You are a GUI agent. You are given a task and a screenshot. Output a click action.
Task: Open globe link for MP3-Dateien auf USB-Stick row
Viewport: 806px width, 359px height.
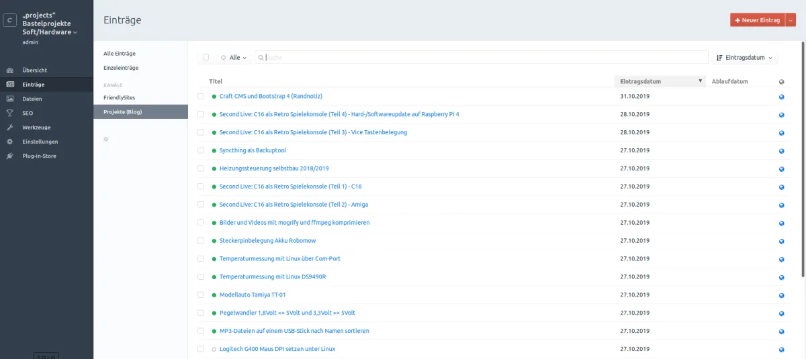click(x=782, y=331)
